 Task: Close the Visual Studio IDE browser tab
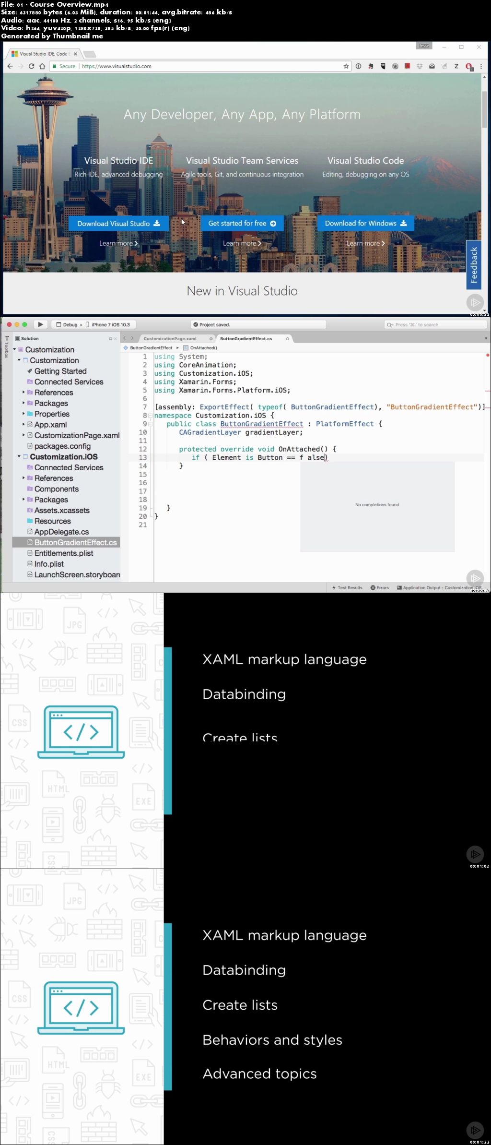pos(75,54)
